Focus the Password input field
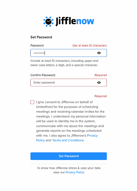The image size is (137, 191). click(68, 53)
